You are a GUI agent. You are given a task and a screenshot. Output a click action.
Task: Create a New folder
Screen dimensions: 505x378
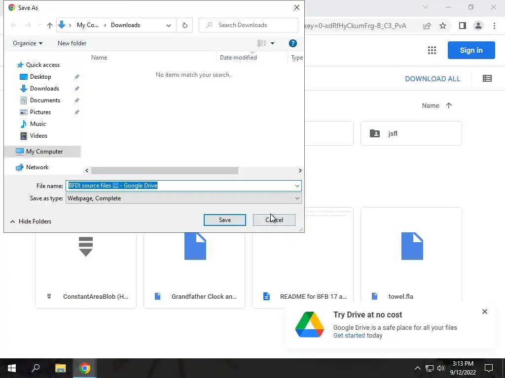point(72,43)
